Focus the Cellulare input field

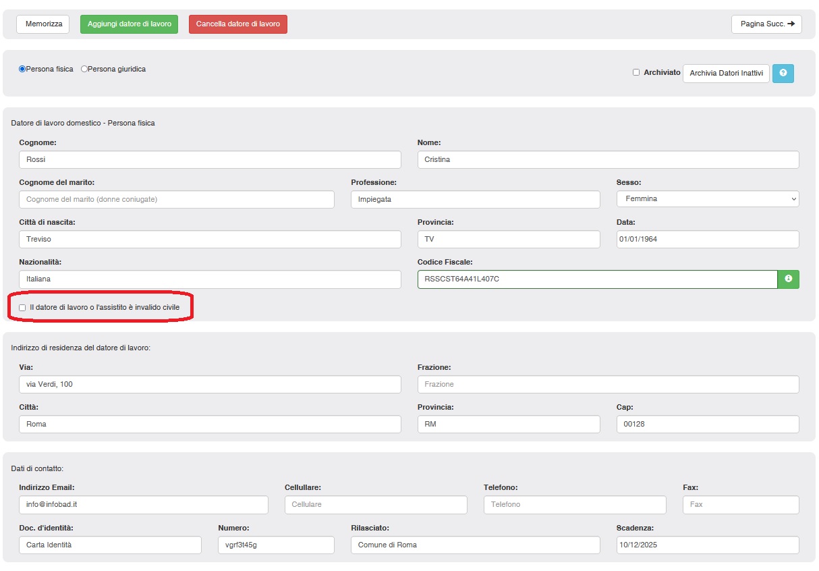(376, 505)
